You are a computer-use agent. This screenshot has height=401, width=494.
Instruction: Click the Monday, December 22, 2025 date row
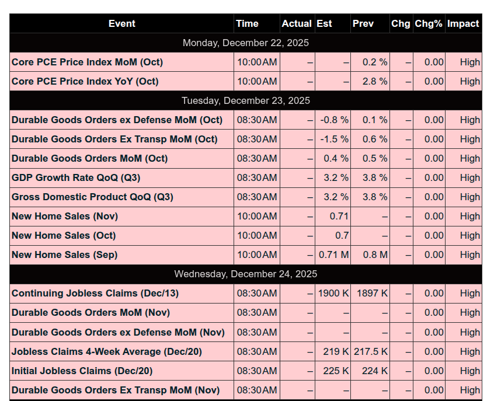246,43
